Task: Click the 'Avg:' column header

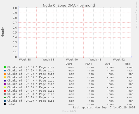Action: pyautogui.click(x=109, y=64)
